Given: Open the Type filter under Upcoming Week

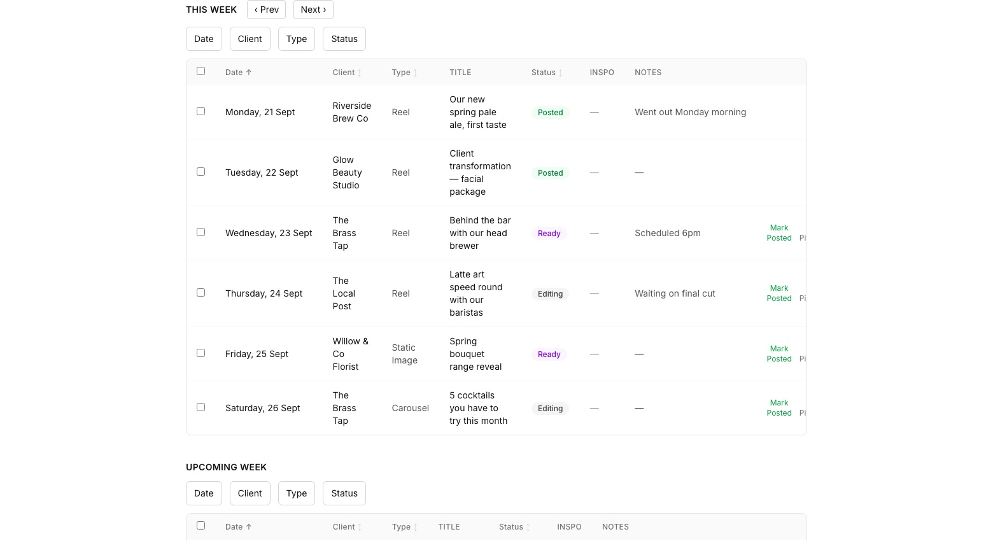Looking at the screenshot, I should 297,493.
